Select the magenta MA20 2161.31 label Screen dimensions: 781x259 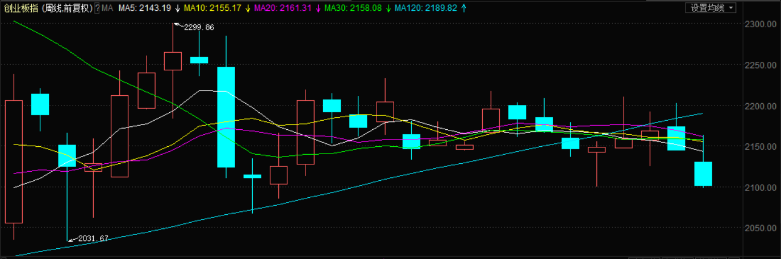283,8
